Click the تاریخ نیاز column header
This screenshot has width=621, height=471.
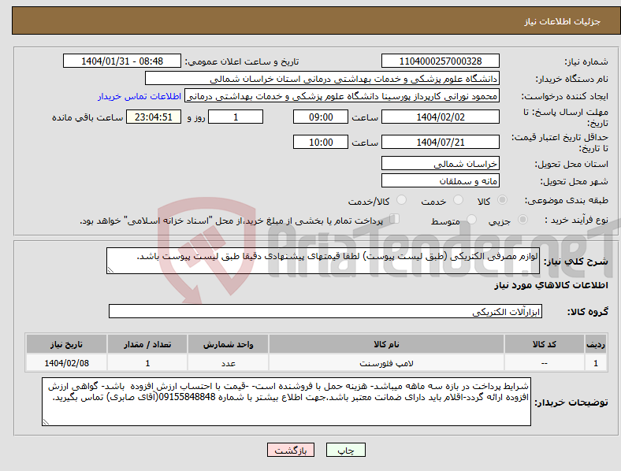tap(66, 344)
